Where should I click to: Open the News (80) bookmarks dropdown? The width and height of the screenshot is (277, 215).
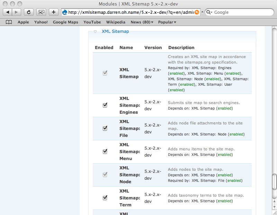click(x=142, y=22)
